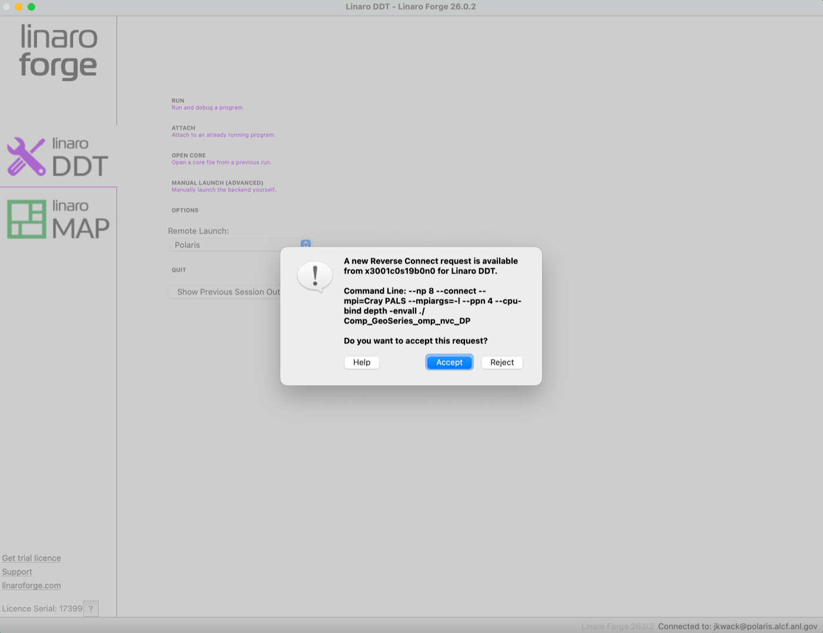
Task: Accept the Reverse Connect request
Action: (449, 362)
